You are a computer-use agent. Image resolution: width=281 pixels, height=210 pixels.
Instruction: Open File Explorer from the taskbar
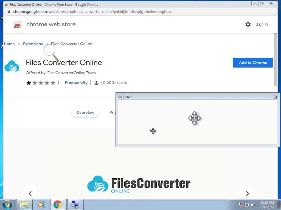24,205
